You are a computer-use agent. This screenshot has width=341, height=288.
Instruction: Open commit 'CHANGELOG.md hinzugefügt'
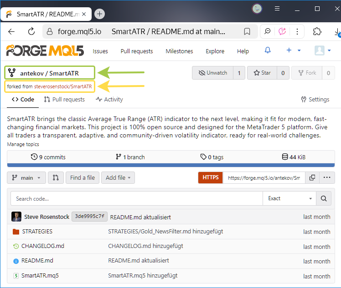tap(145, 246)
